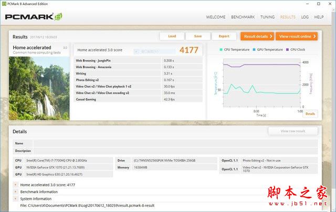Click the PCMark 8 logo
Viewport: 336px width, 212px height.
point(34,17)
